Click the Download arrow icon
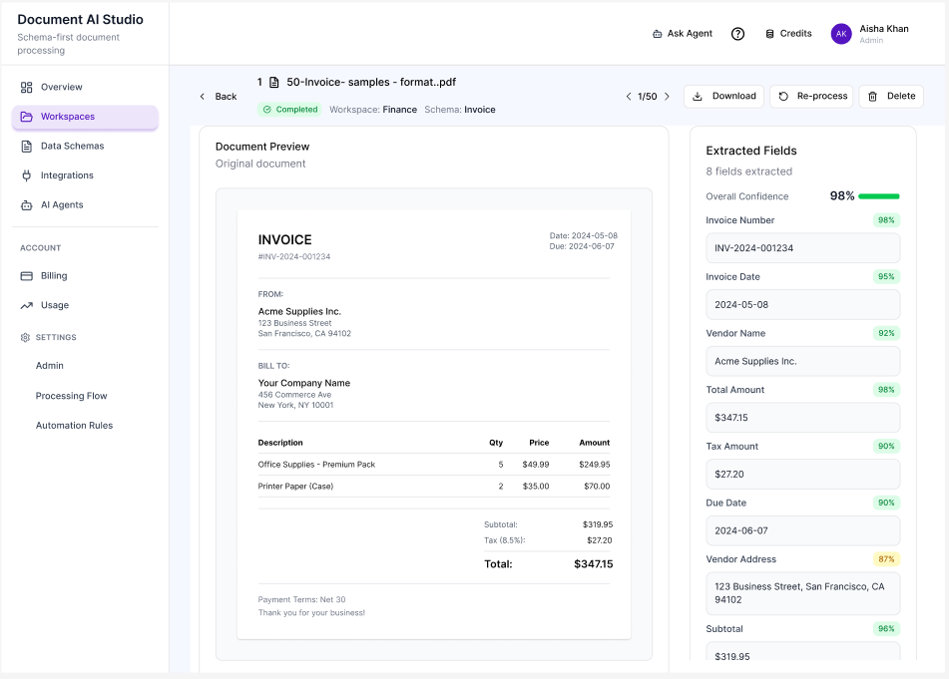The width and height of the screenshot is (949, 679). pos(698,96)
